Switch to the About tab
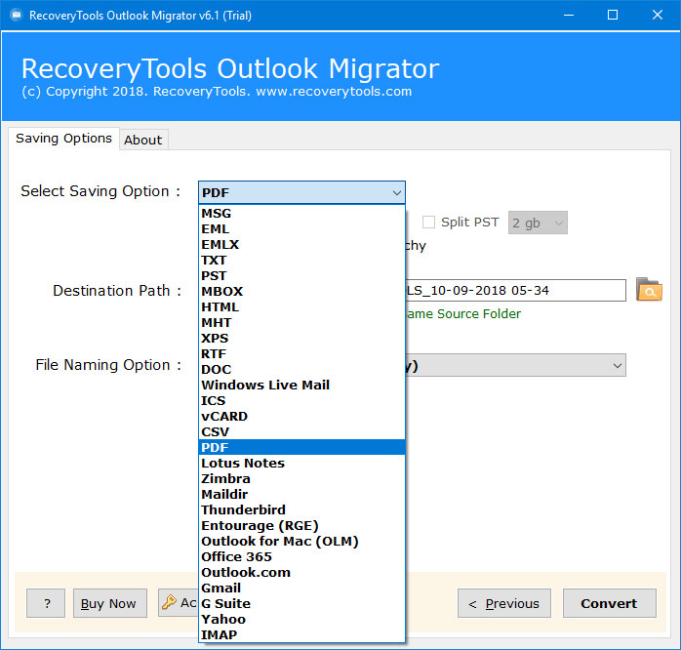Viewport: 681px width, 650px height. pyautogui.click(x=142, y=140)
